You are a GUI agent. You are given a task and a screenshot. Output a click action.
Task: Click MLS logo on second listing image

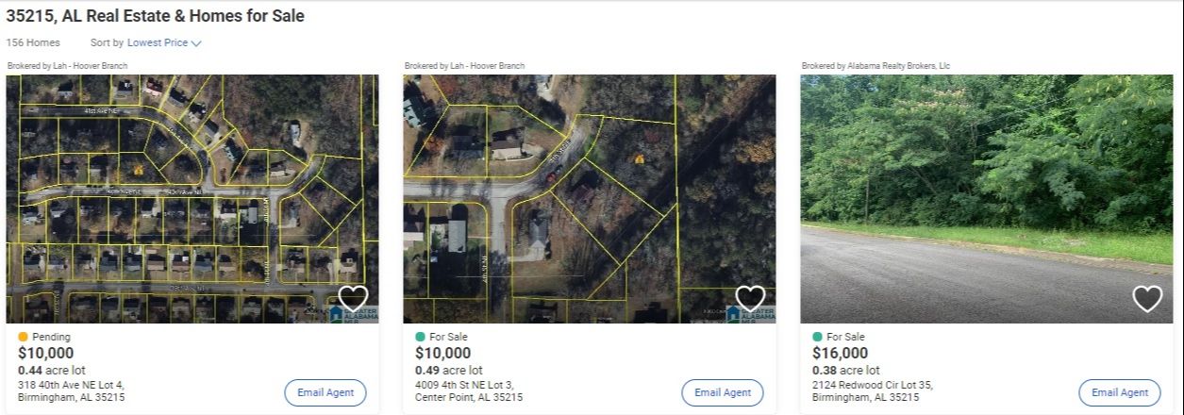(x=750, y=314)
